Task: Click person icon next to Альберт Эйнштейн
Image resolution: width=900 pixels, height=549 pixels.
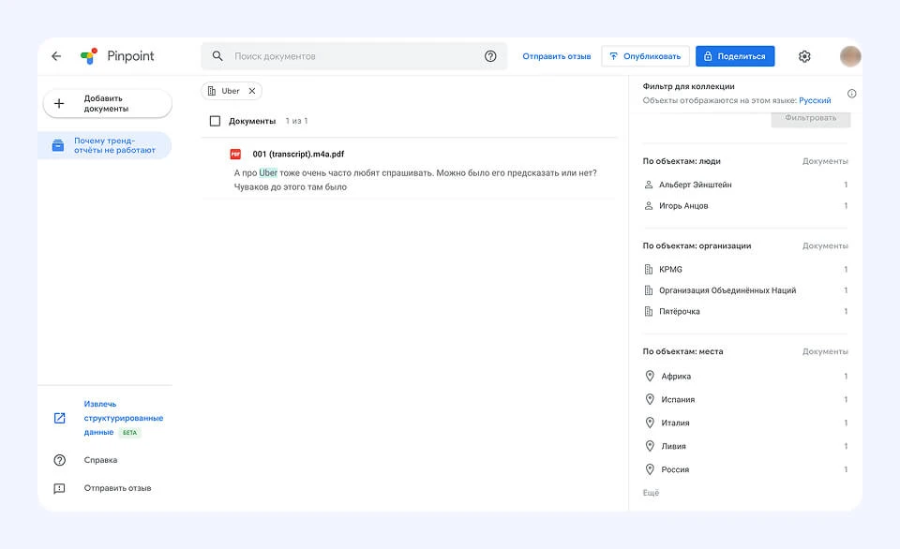Action: [649, 185]
